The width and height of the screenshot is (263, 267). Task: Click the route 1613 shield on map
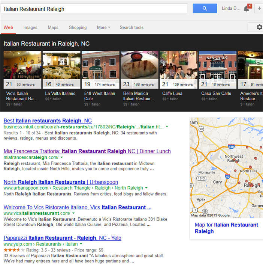[201, 178]
